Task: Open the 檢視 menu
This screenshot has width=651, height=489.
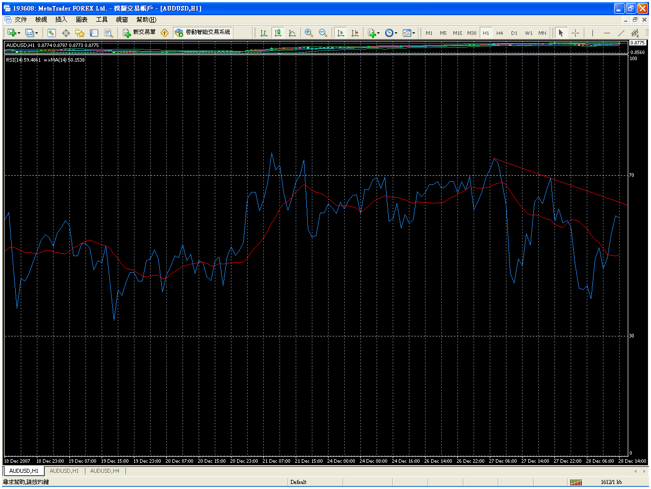Action: point(41,20)
